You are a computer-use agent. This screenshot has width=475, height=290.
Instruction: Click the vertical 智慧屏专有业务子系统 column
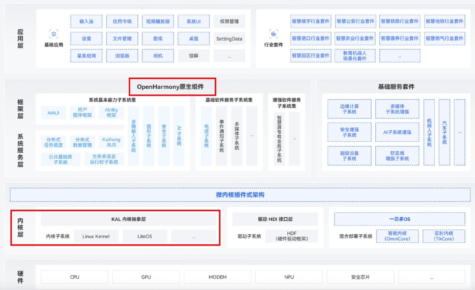pyautogui.click(x=279, y=139)
